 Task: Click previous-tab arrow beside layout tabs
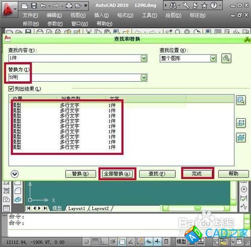pos(34,208)
